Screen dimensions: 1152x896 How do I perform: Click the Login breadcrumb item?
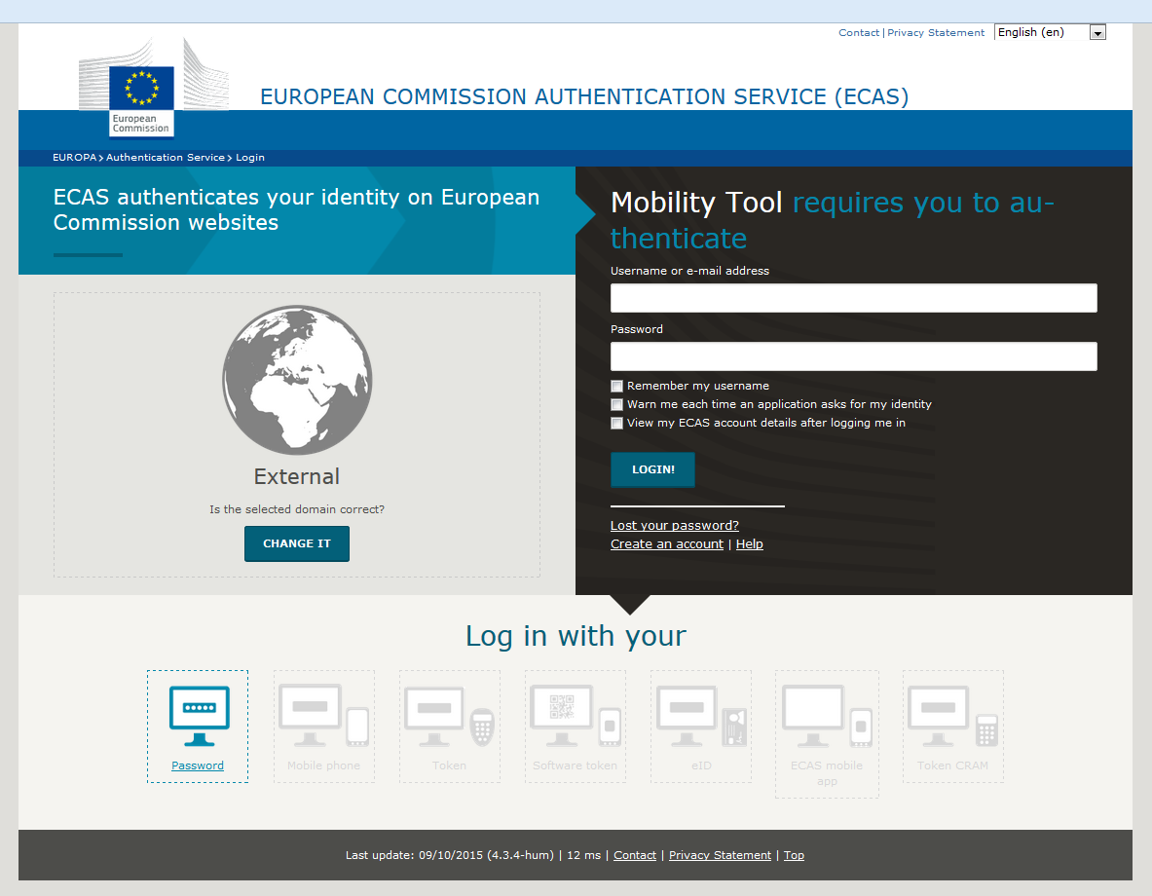(x=250, y=158)
